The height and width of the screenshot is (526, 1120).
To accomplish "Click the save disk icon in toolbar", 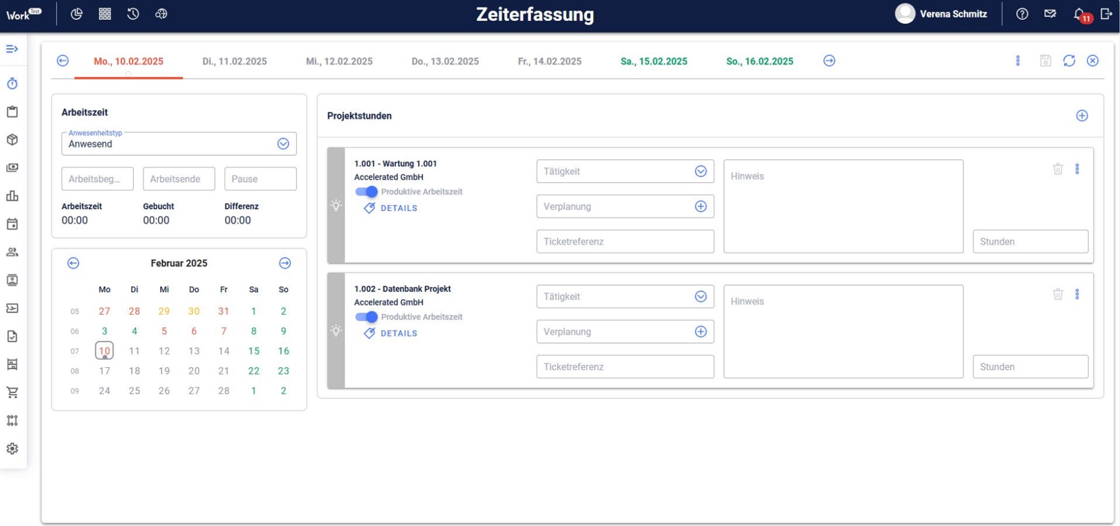I will point(1045,61).
